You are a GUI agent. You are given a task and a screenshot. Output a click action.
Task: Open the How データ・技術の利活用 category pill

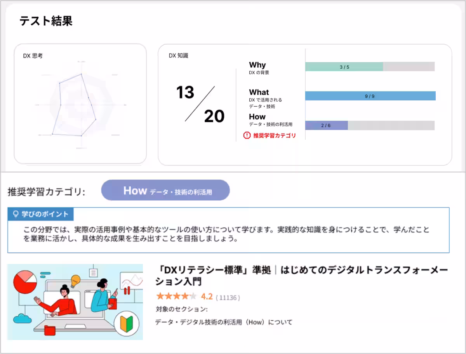165,190
